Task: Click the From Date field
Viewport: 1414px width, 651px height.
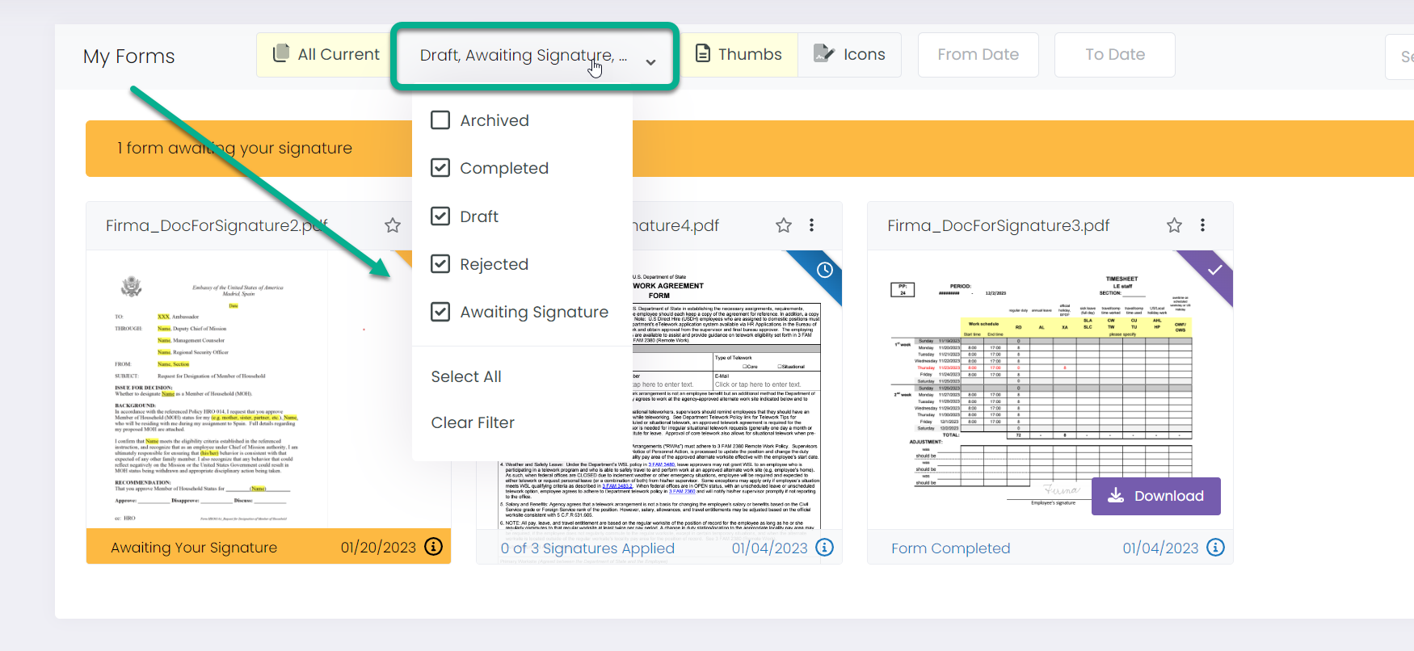Action: pyautogui.click(x=978, y=54)
